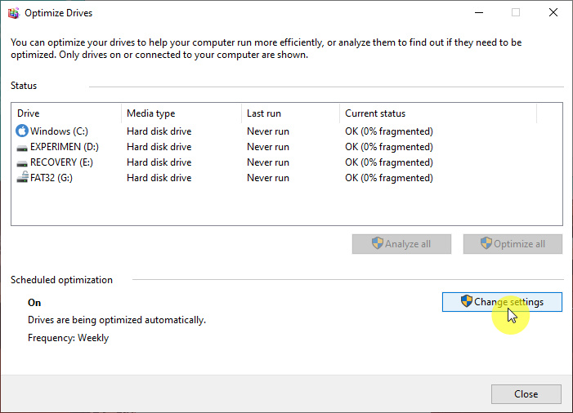Click the Windows (C:) drive icon
The width and height of the screenshot is (573, 413).
(x=22, y=131)
